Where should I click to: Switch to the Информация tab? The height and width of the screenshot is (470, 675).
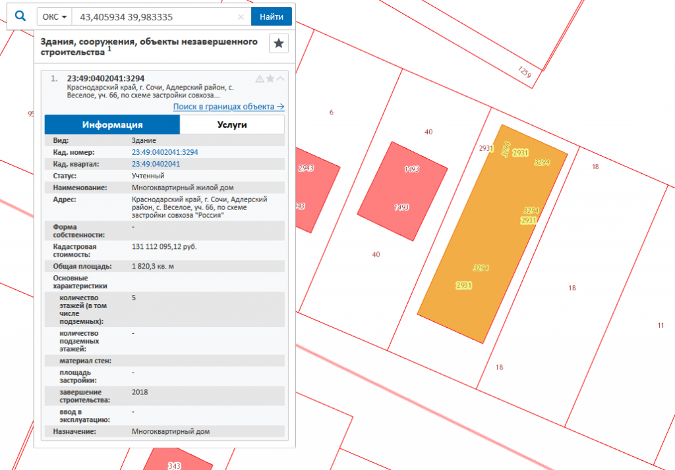pyautogui.click(x=112, y=125)
